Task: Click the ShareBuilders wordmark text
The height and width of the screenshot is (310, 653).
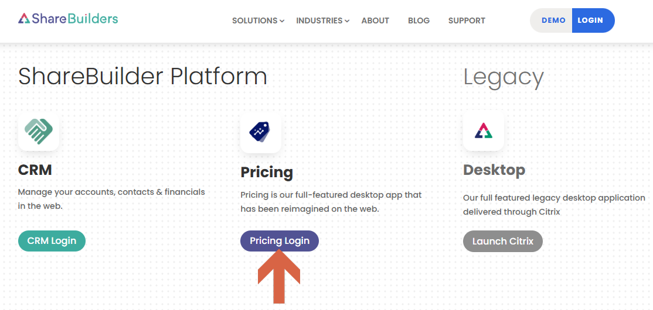Action: tap(74, 19)
